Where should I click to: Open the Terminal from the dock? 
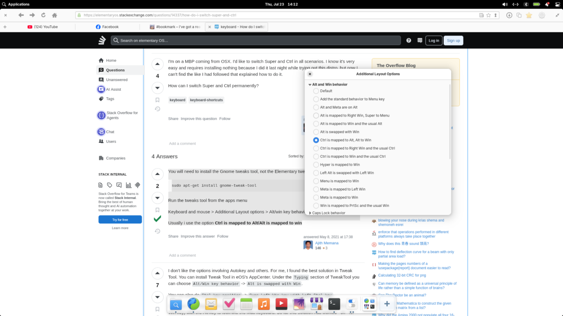pos(334,304)
